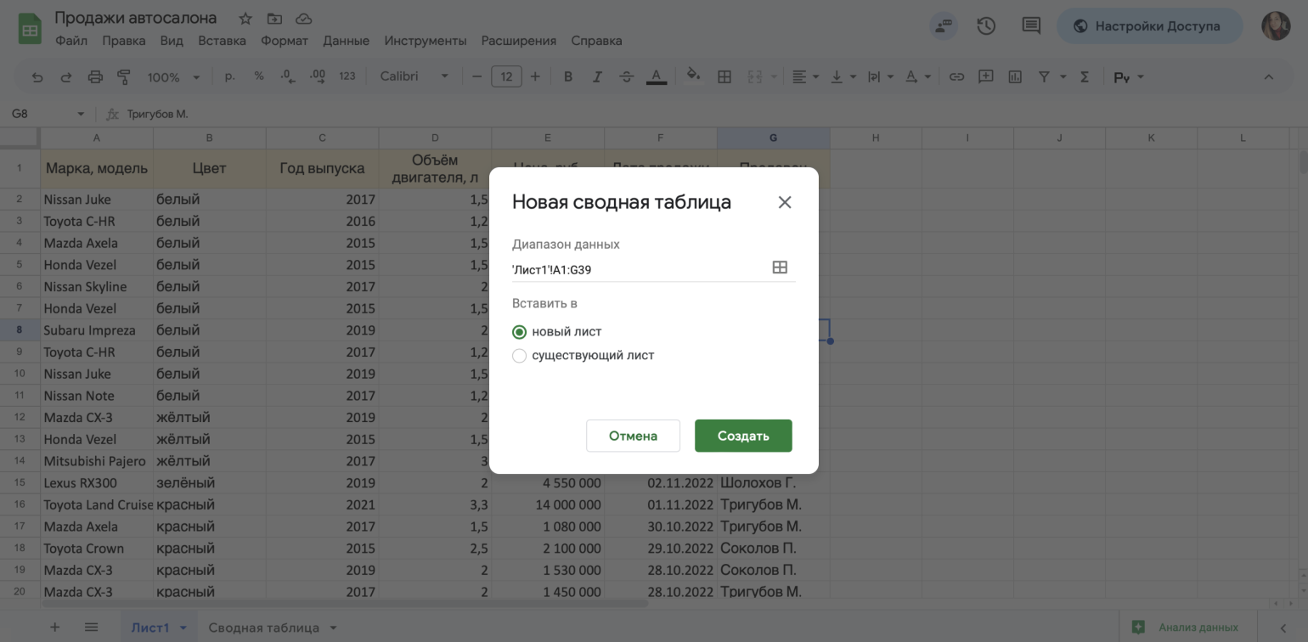This screenshot has height=642, width=1308.
Task: Open version history clock icon
Action: click(986, 26)
